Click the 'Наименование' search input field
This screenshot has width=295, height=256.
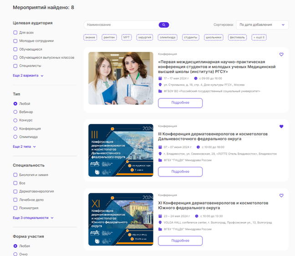pos(121,25)
